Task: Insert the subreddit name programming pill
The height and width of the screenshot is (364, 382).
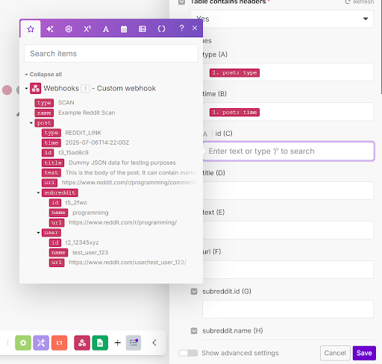Action: pos(58,213)
